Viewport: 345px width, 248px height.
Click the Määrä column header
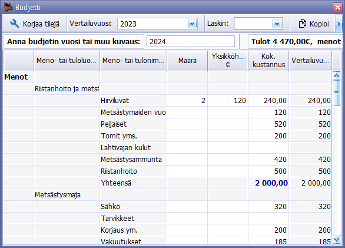pos(187,61)
